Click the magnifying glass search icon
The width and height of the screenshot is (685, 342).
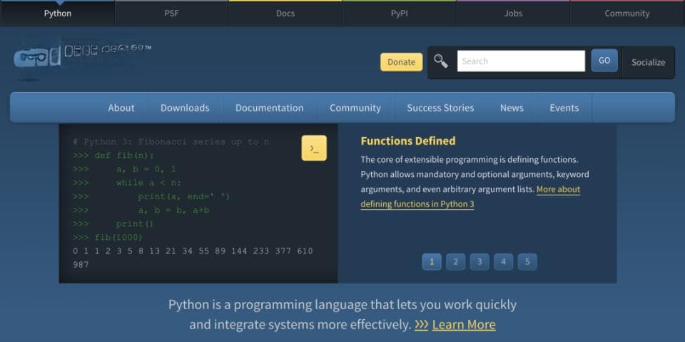click(441, 61)
